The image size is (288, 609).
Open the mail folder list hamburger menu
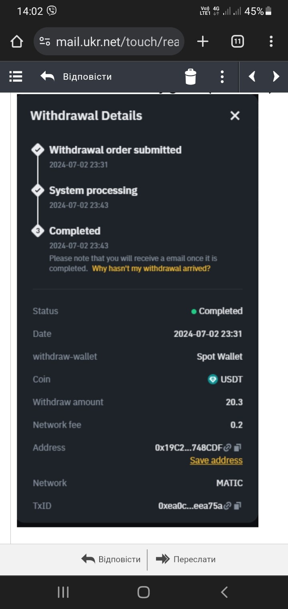(16, 76)
